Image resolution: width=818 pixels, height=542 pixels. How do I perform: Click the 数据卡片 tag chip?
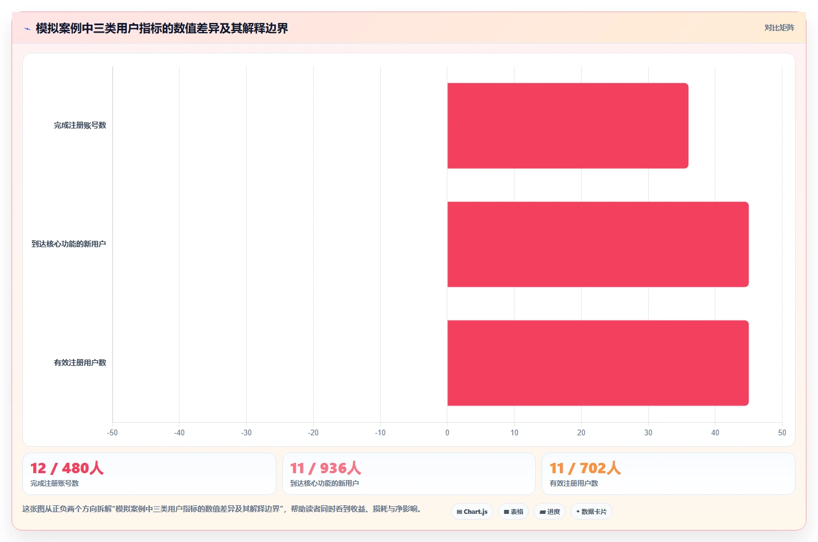(591, 512)
